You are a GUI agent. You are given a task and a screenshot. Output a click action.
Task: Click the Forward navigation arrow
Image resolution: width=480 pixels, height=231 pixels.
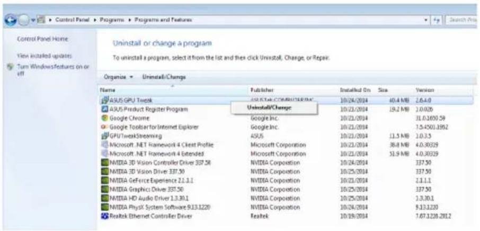point(23,21)
